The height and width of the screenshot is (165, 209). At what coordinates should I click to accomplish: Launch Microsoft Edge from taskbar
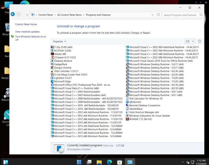(x=109, y=162)
